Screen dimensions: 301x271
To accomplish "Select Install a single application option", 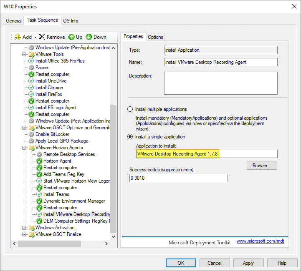I will tap(130, 137).
